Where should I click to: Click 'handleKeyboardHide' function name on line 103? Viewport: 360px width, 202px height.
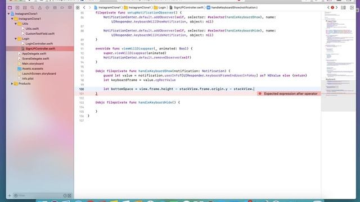[155, 102]
